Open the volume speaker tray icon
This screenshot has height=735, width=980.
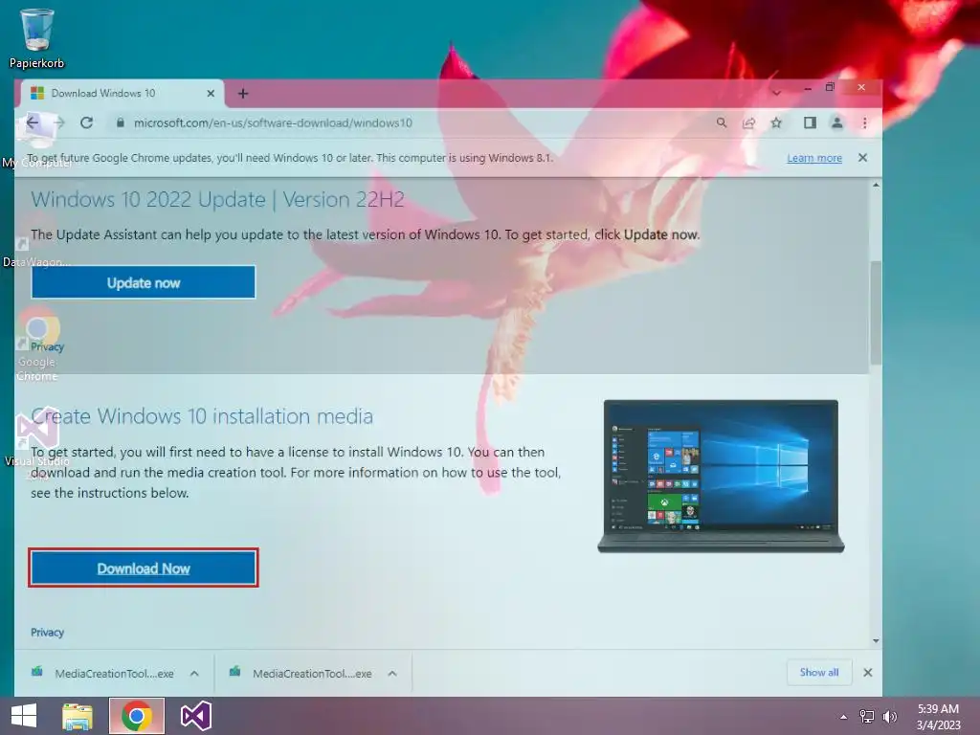click(x=890, y=717)
